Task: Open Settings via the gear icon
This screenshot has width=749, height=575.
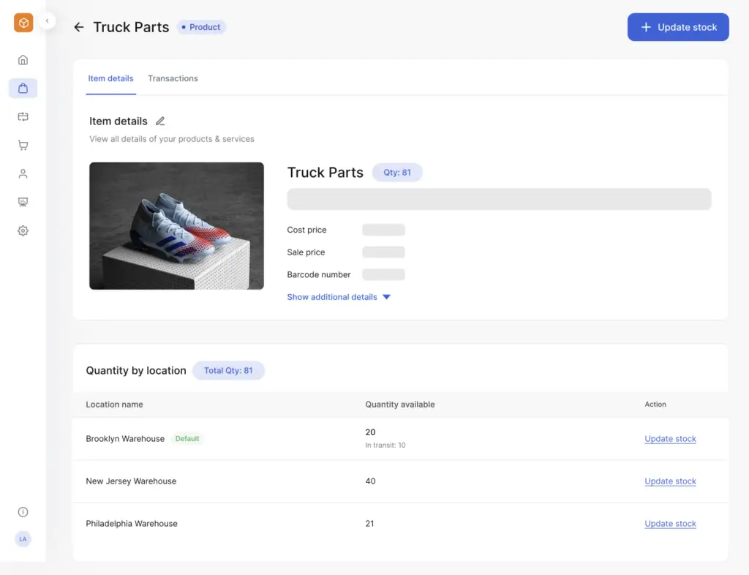Action: click(23, 230)
